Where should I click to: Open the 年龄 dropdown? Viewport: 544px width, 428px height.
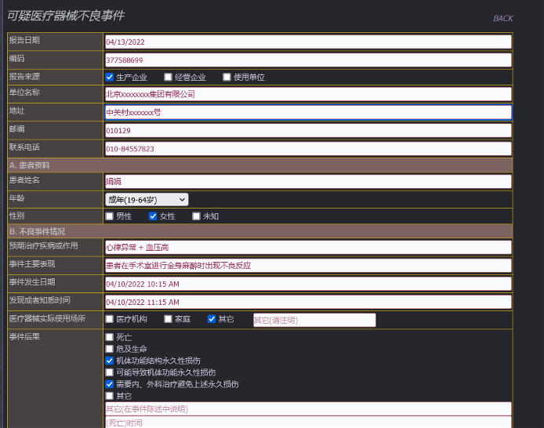point(147,200)
